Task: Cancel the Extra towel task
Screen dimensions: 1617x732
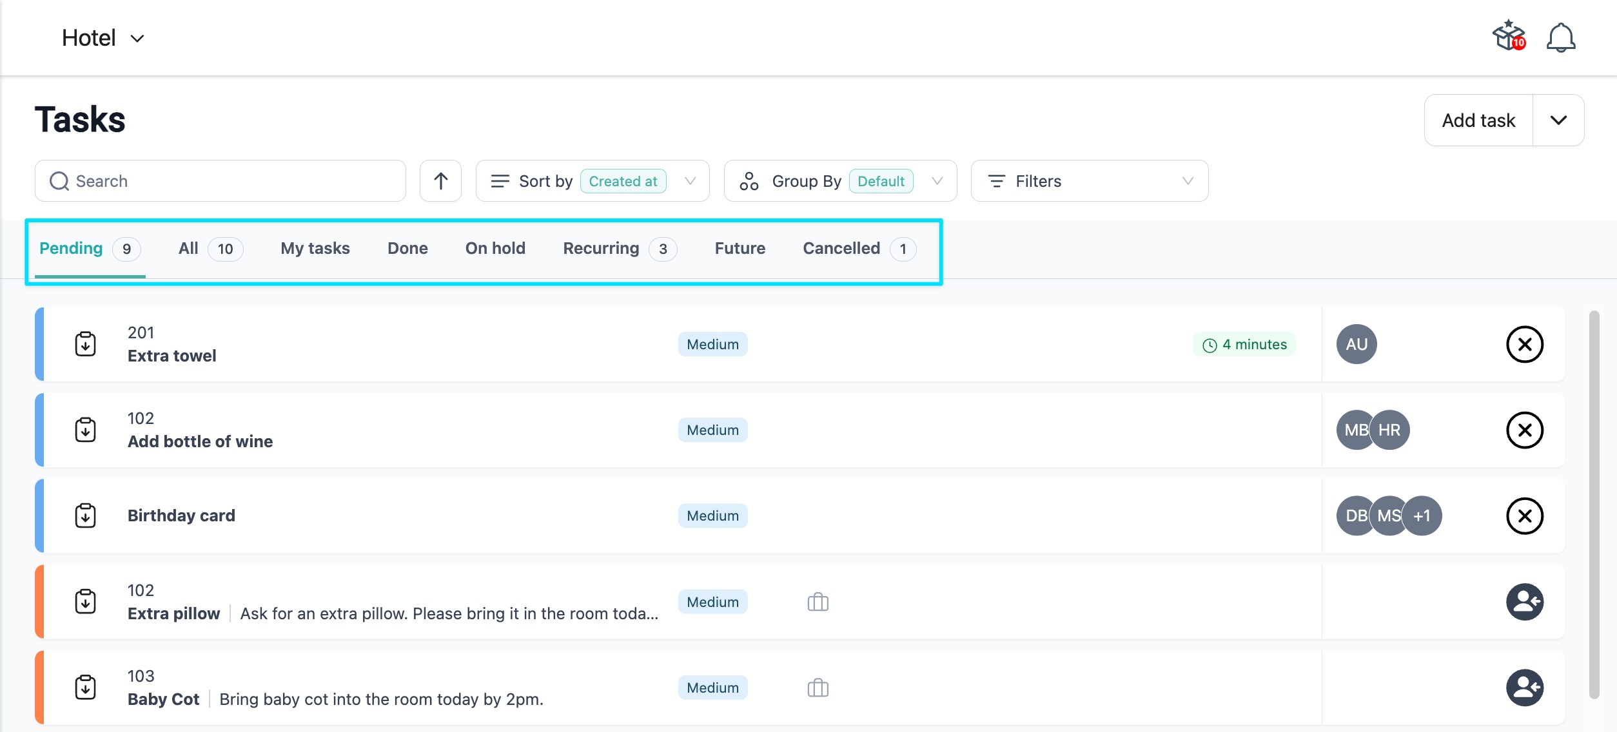Action: point(1524,345)
